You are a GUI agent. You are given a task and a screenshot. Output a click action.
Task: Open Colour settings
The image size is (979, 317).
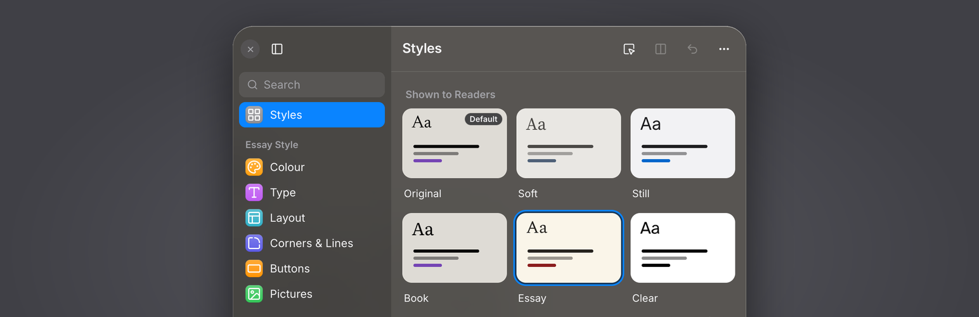pos(312,167)
